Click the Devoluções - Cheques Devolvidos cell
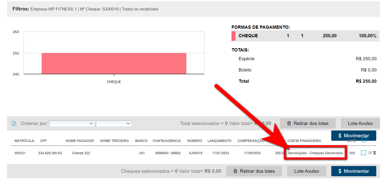 315,153
